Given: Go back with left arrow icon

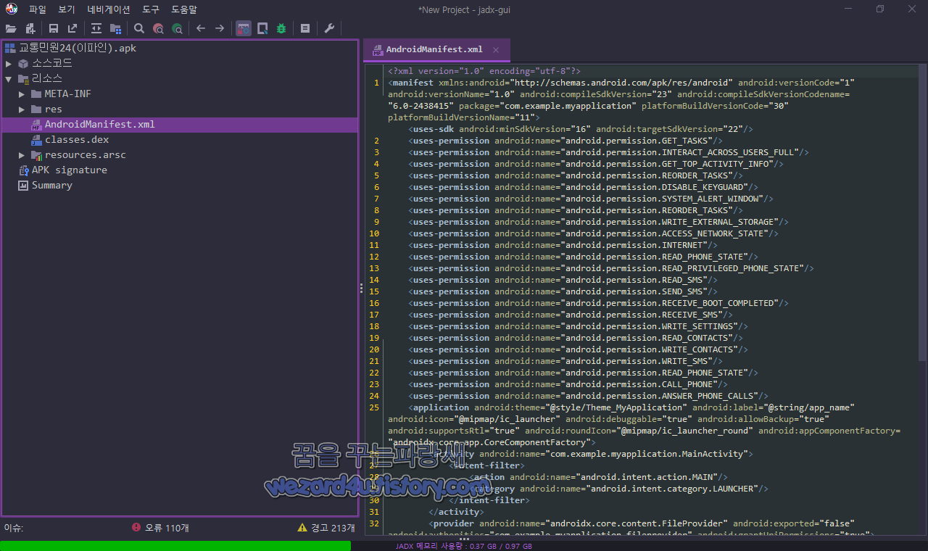Looking at the screenshot, I should [201, 28].
